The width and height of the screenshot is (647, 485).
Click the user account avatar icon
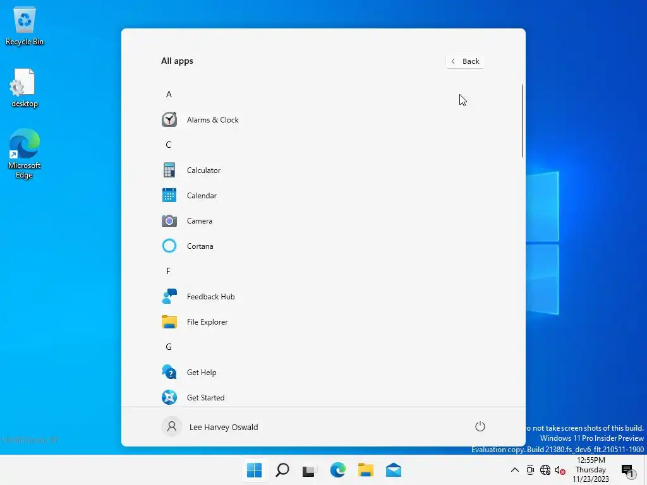click(x=172, y=426)
